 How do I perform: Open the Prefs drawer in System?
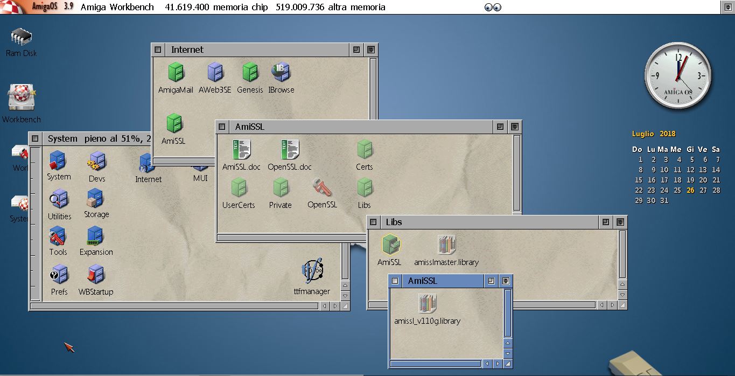[x=59, y=275]
